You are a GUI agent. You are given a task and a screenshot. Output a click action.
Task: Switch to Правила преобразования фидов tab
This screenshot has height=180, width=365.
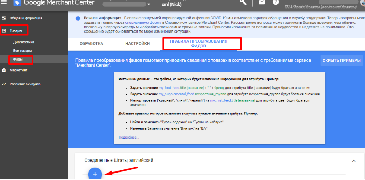point(199,44)
